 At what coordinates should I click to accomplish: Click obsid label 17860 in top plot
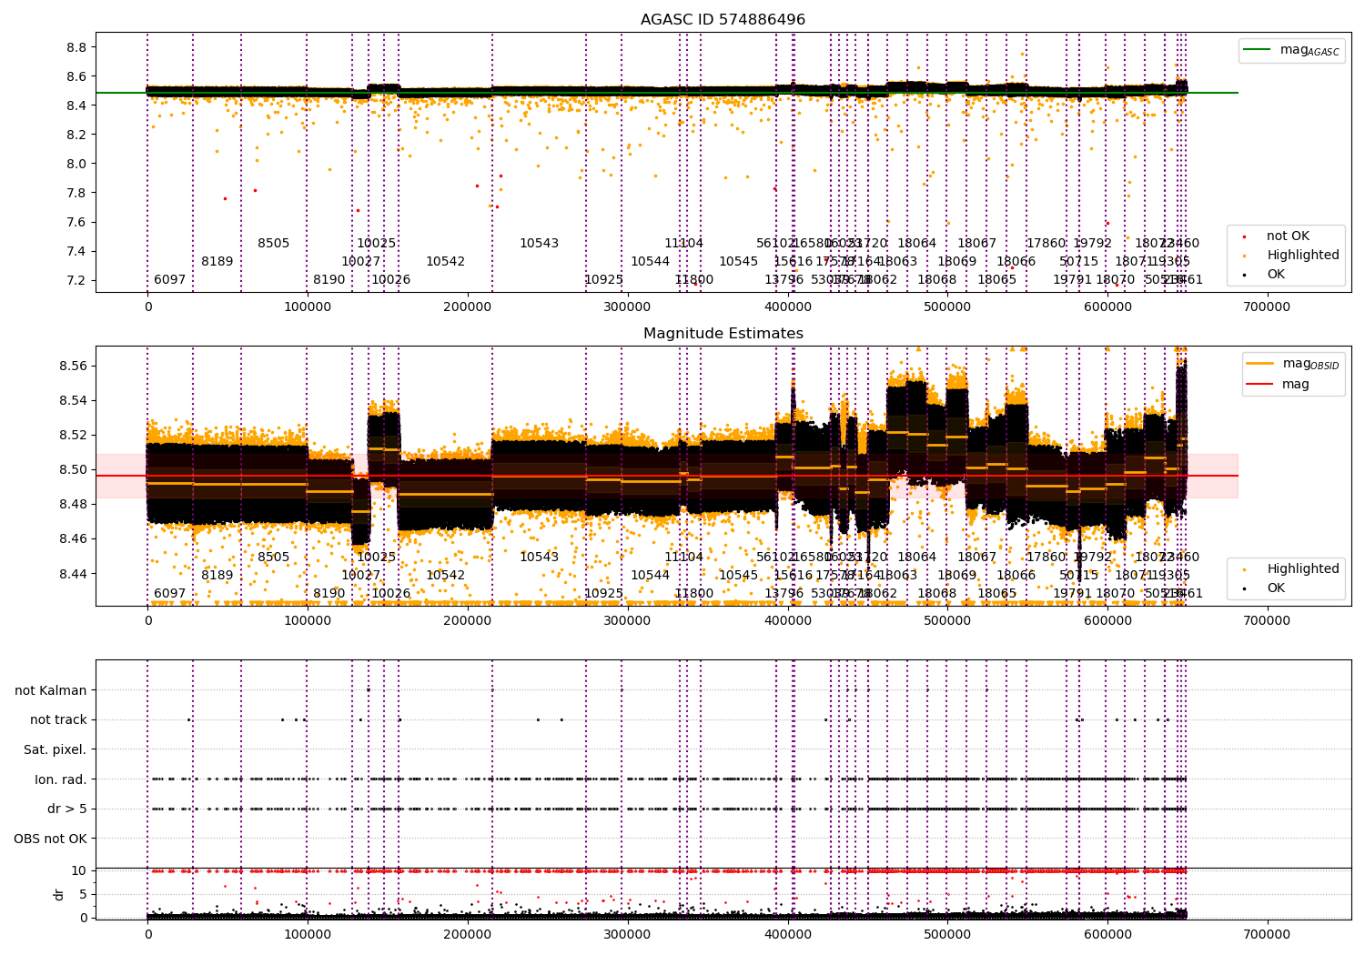[x=1046, y=243]
